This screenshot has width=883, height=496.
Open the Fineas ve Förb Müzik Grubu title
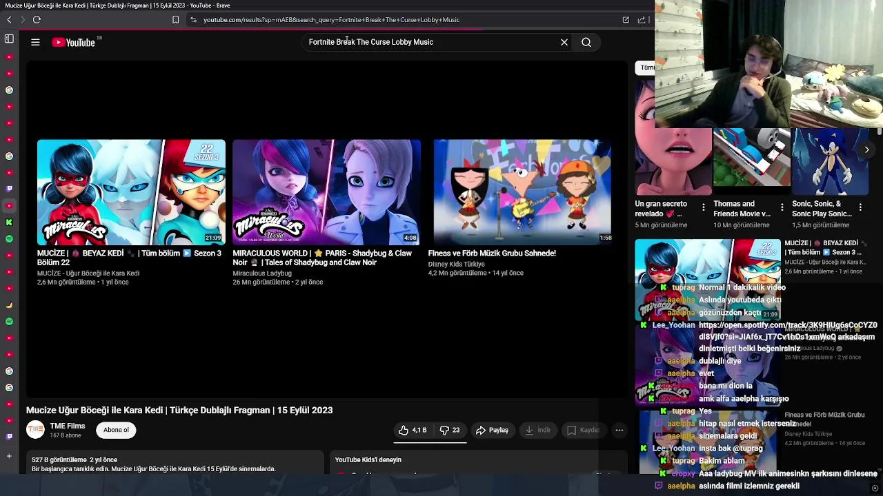pos(492,253)
